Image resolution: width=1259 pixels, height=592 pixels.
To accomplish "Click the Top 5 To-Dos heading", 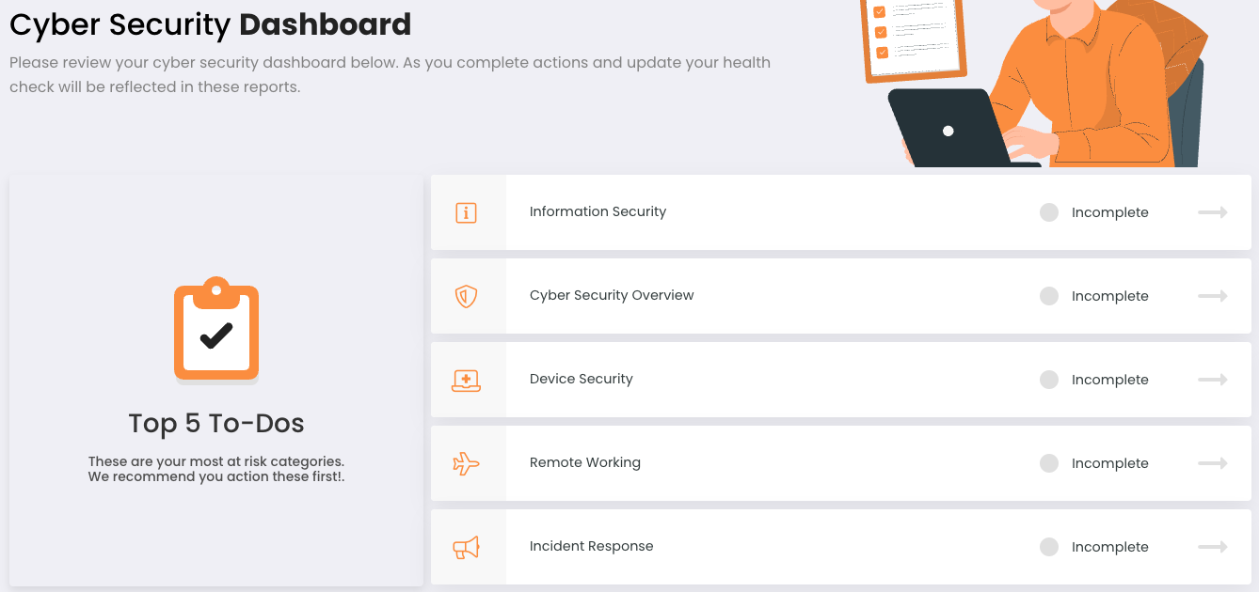I will click(x=216, y=424).
